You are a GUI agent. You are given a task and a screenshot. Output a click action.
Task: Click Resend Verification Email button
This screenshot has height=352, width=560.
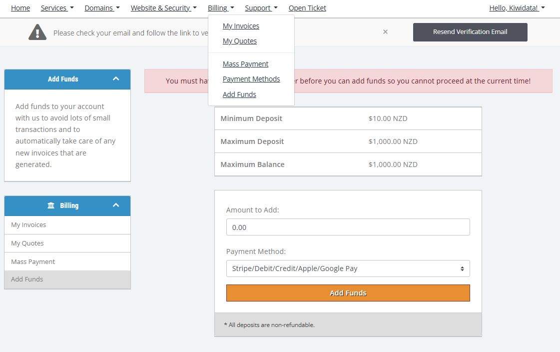tap(470, 32)
